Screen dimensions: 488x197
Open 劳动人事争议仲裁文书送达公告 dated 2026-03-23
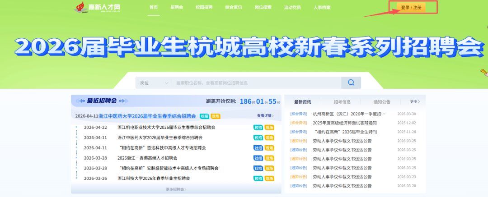[x=342, y=177]
